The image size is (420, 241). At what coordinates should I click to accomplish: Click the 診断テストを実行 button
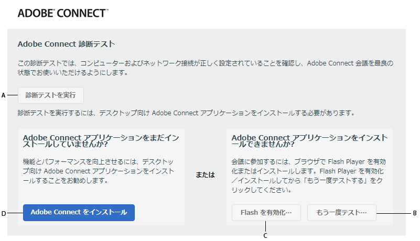[51, 95]
